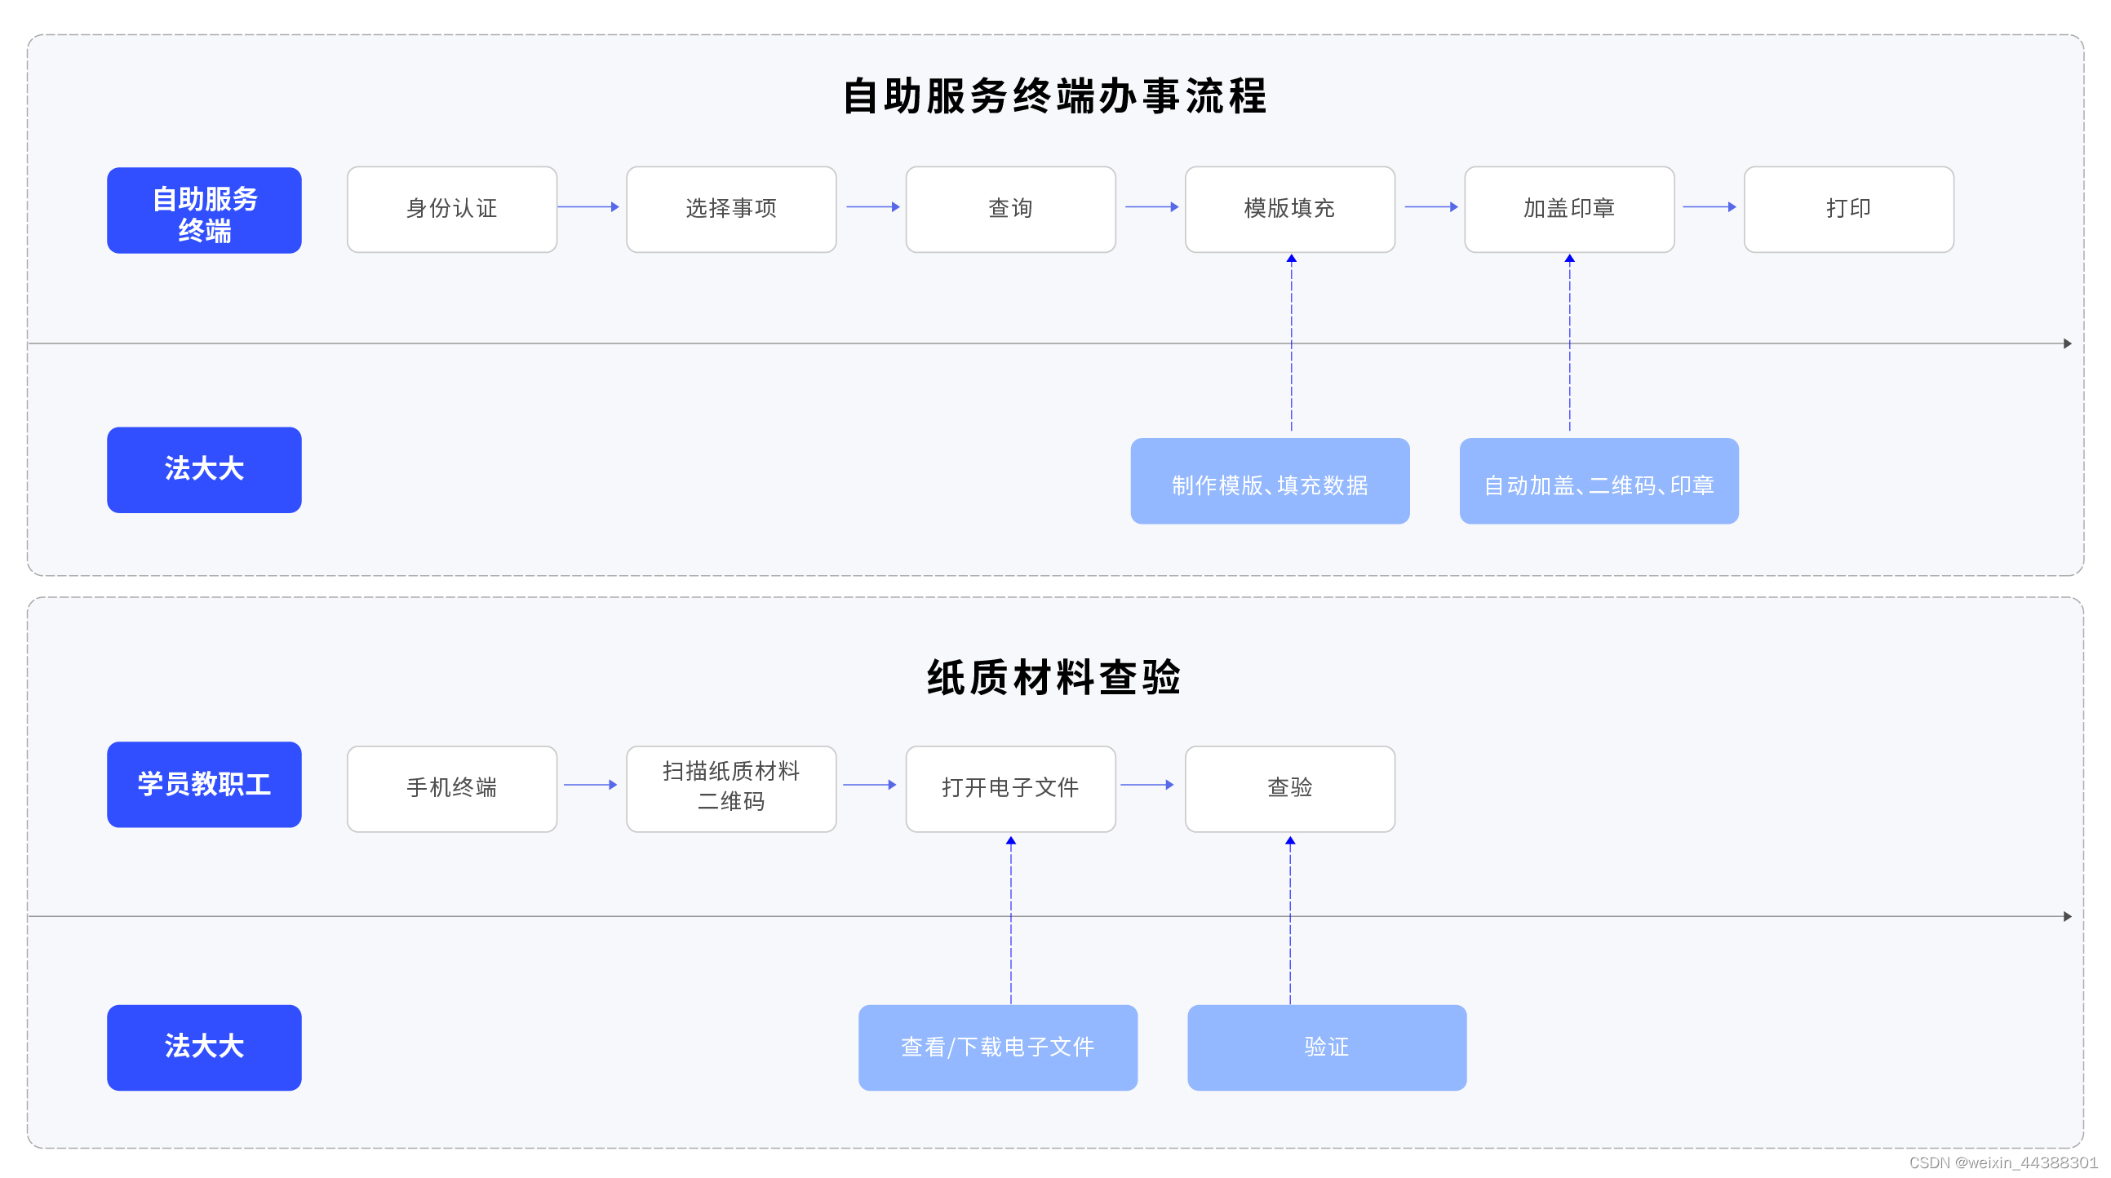Image resolution: width=2111 pixels, height=1178 pixels.
Task: Click the 制作模版、填充数据 light blue box
Action: coord(1271,481)
